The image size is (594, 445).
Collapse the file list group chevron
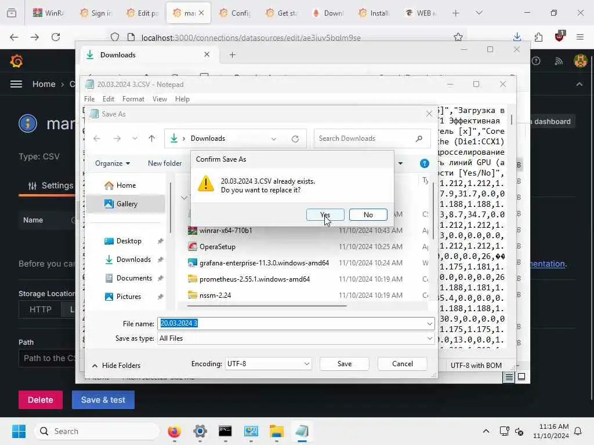pos(184,198)
